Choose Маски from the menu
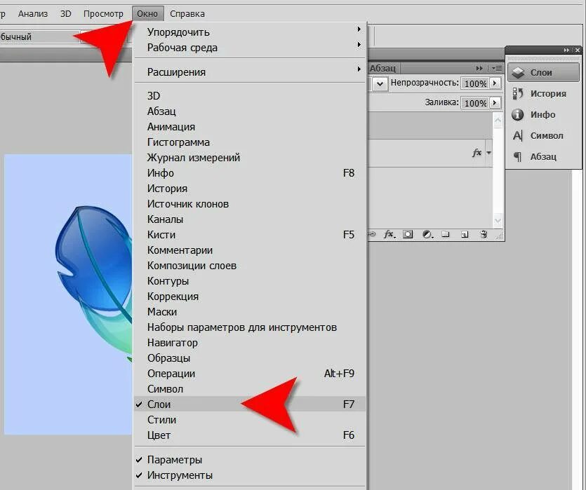586x490 pixels. tap(250, 312)
